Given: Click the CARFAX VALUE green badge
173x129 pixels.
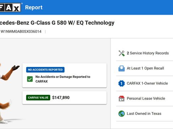Looking at the screenshot, I should point(38,98).
